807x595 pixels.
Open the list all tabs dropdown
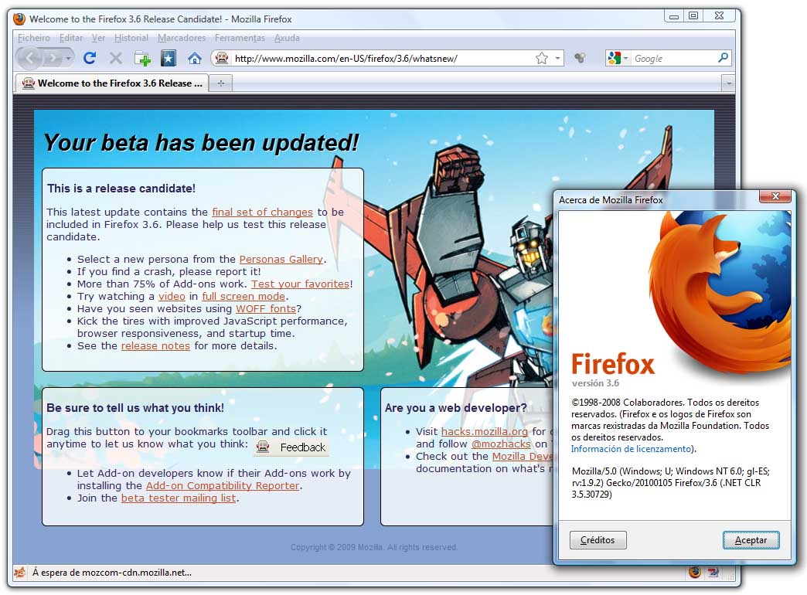(x=727, y=83)
